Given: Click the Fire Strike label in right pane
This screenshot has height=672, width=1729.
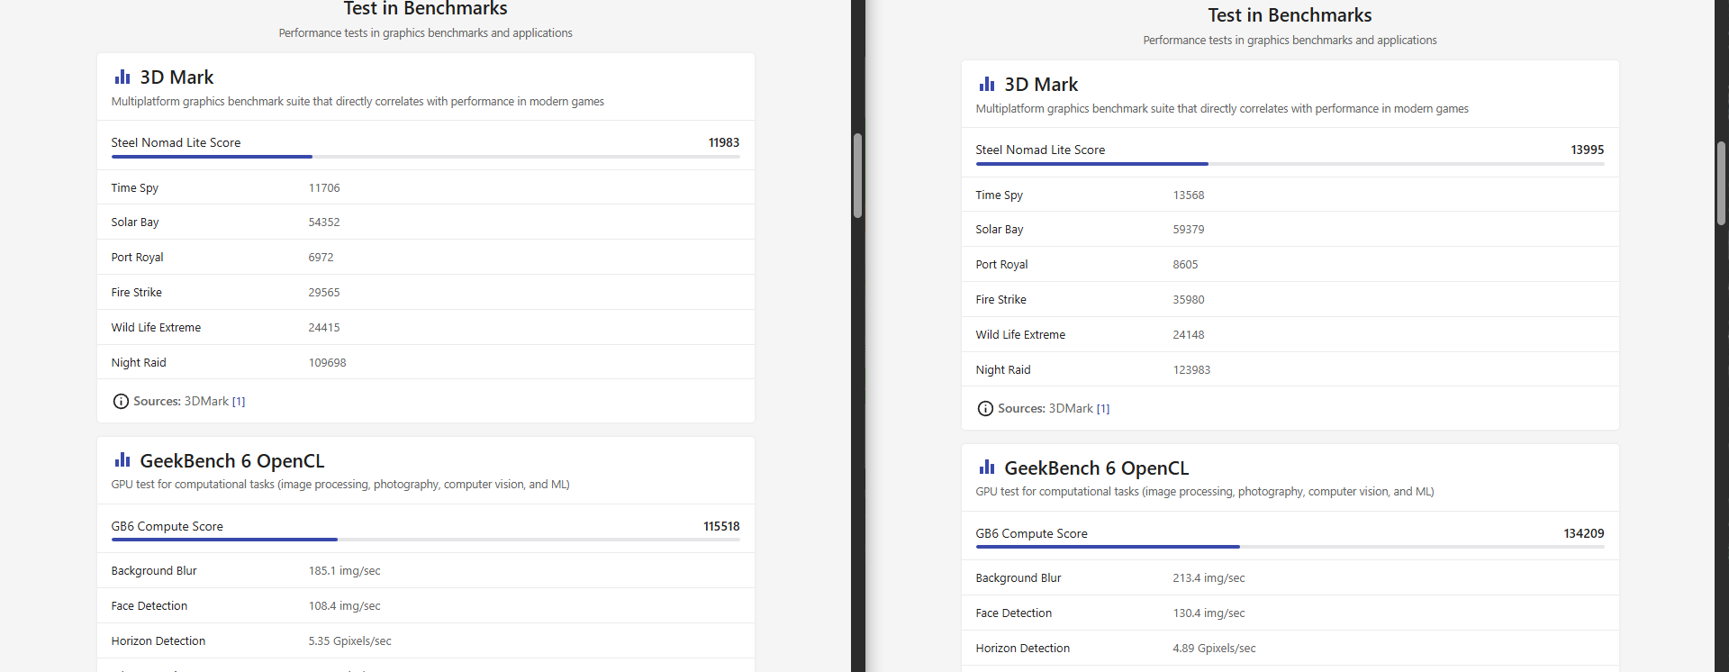Looking at the screenshot, I should point(1001,300).
